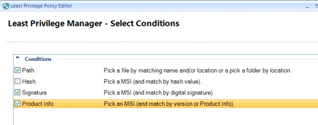Click the 'Least Privilege Policy Editor' title bar text
The width and height of the screenshot is (318, 125).
41,6
